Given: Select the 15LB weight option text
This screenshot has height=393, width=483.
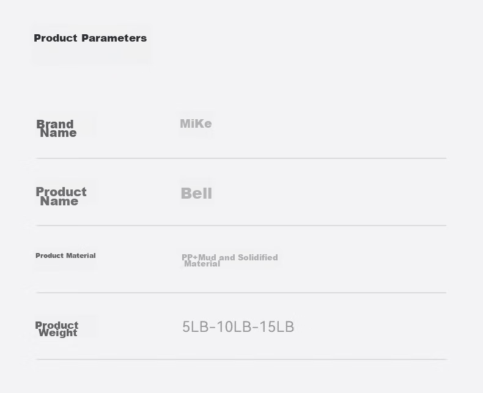Looking at the screenshot, I should (x=276, y=327).
